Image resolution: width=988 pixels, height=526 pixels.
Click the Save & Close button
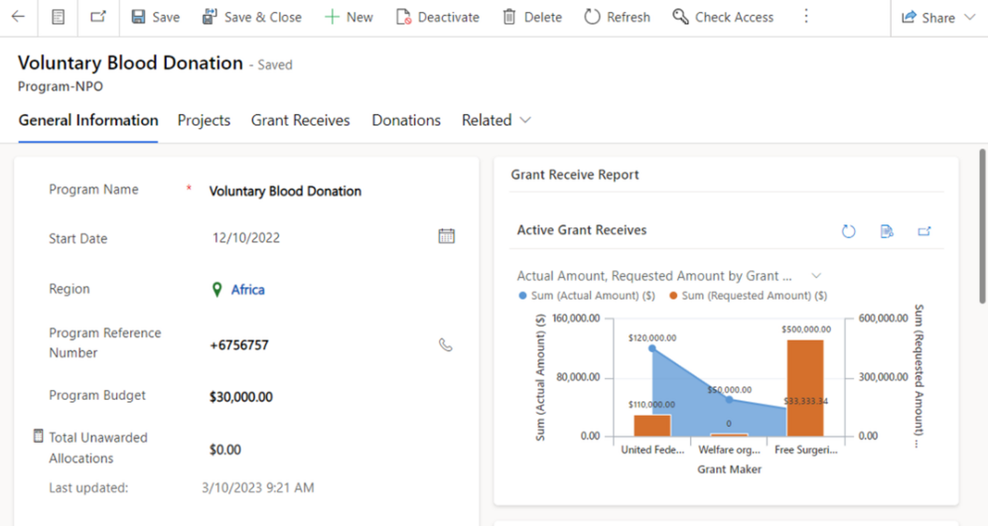[x=252, y=17]
